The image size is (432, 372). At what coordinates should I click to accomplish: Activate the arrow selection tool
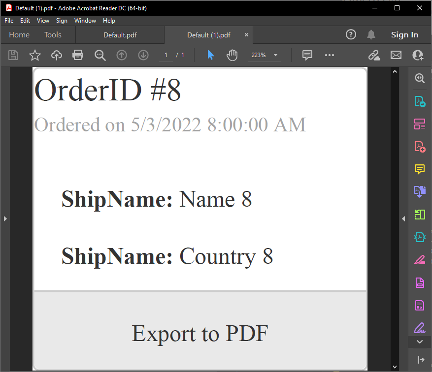click(210, 55)
